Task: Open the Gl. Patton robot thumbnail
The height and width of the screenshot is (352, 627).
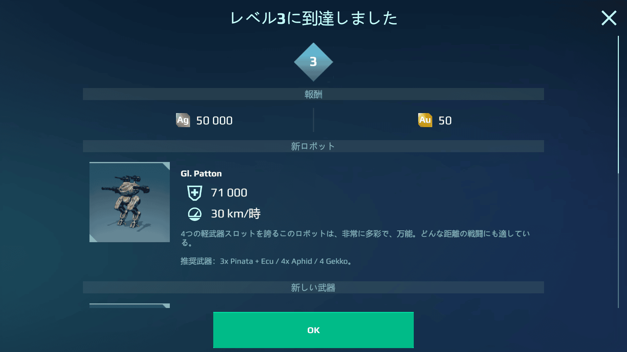Action: pos(130,202)
